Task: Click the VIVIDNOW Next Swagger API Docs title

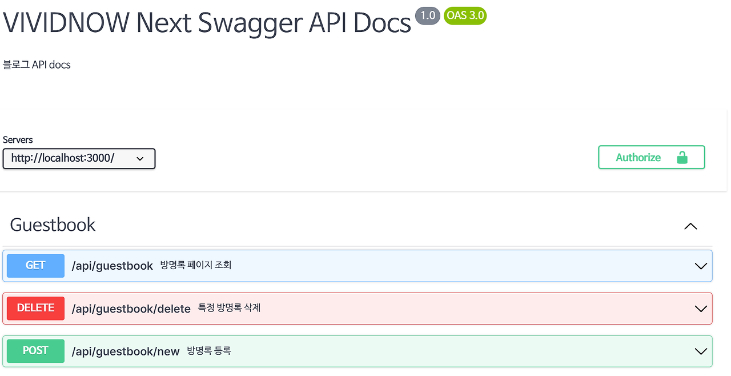Action: coord(207,23)
